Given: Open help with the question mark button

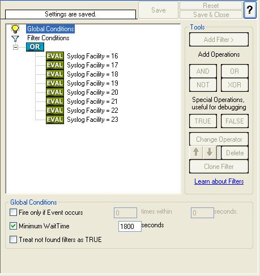Looking at the screenshot, I should pos(250,10).
